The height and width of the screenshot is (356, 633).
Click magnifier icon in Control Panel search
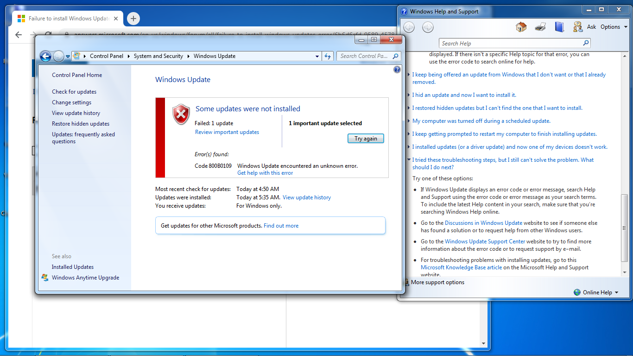[395, 56]
